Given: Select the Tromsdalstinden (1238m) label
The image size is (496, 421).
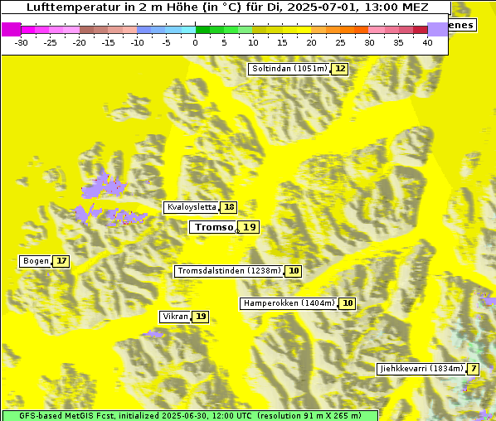Looking at the screenshot, I should click(x=228, y=271).
